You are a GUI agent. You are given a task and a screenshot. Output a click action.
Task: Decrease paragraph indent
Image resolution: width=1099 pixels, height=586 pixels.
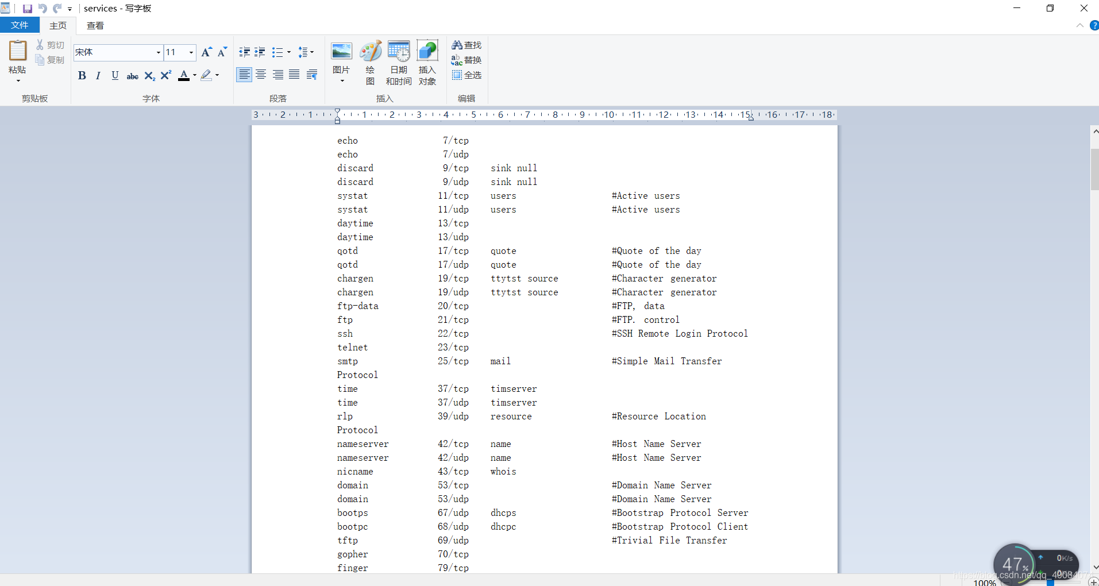pos(244,52)
